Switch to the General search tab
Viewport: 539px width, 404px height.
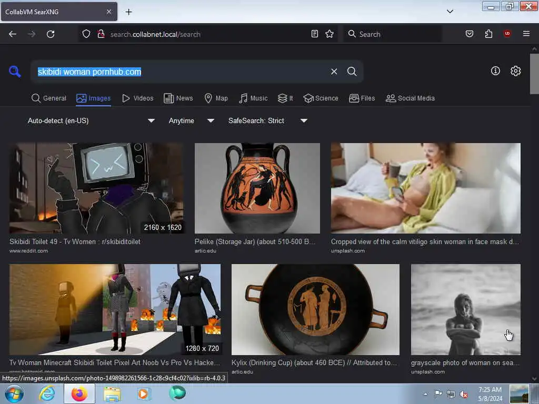(x=49, y=98)
